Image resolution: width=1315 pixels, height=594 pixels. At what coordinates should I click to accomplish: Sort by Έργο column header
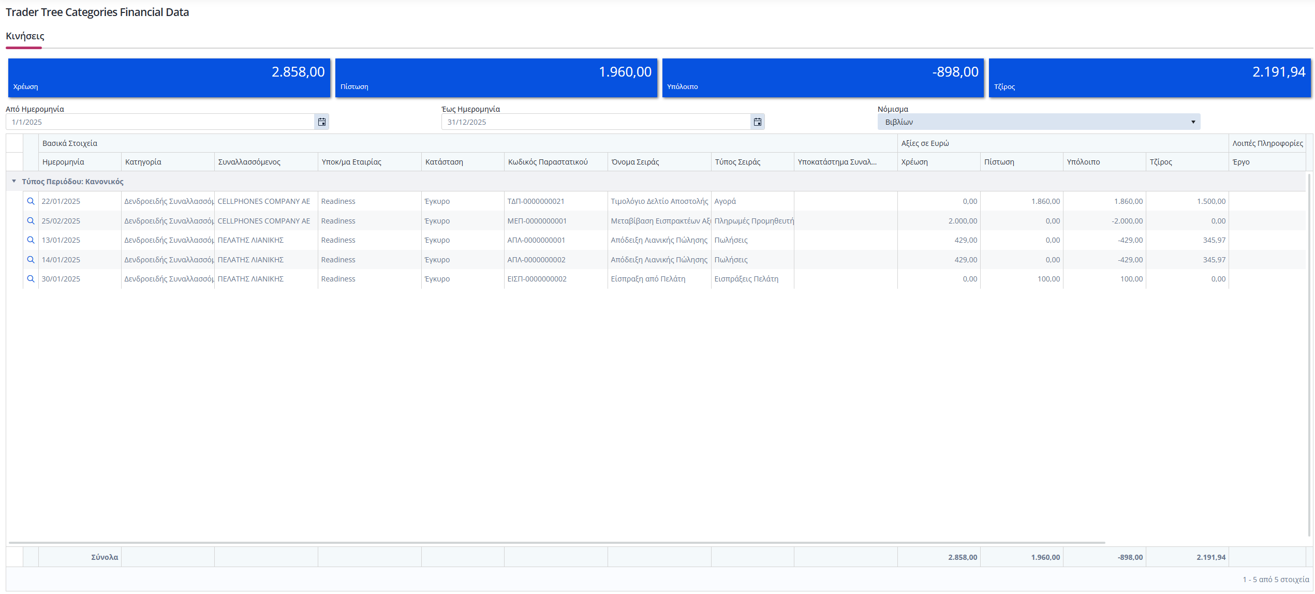tap(1267, 162)
